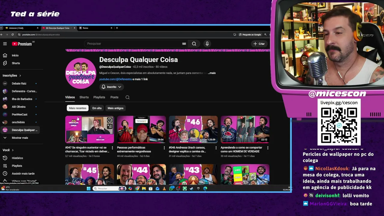Open the Criar create menu
The height and width of the screenshot is (216, 384).
tap(259, 44)
